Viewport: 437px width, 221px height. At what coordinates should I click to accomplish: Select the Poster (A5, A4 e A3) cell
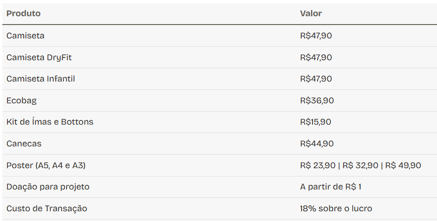[x=46, y=165]
